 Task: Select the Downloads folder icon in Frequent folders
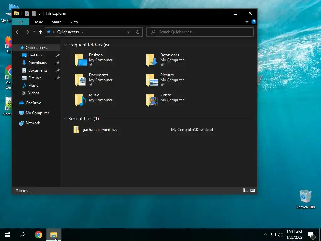(x=152, y=60)
